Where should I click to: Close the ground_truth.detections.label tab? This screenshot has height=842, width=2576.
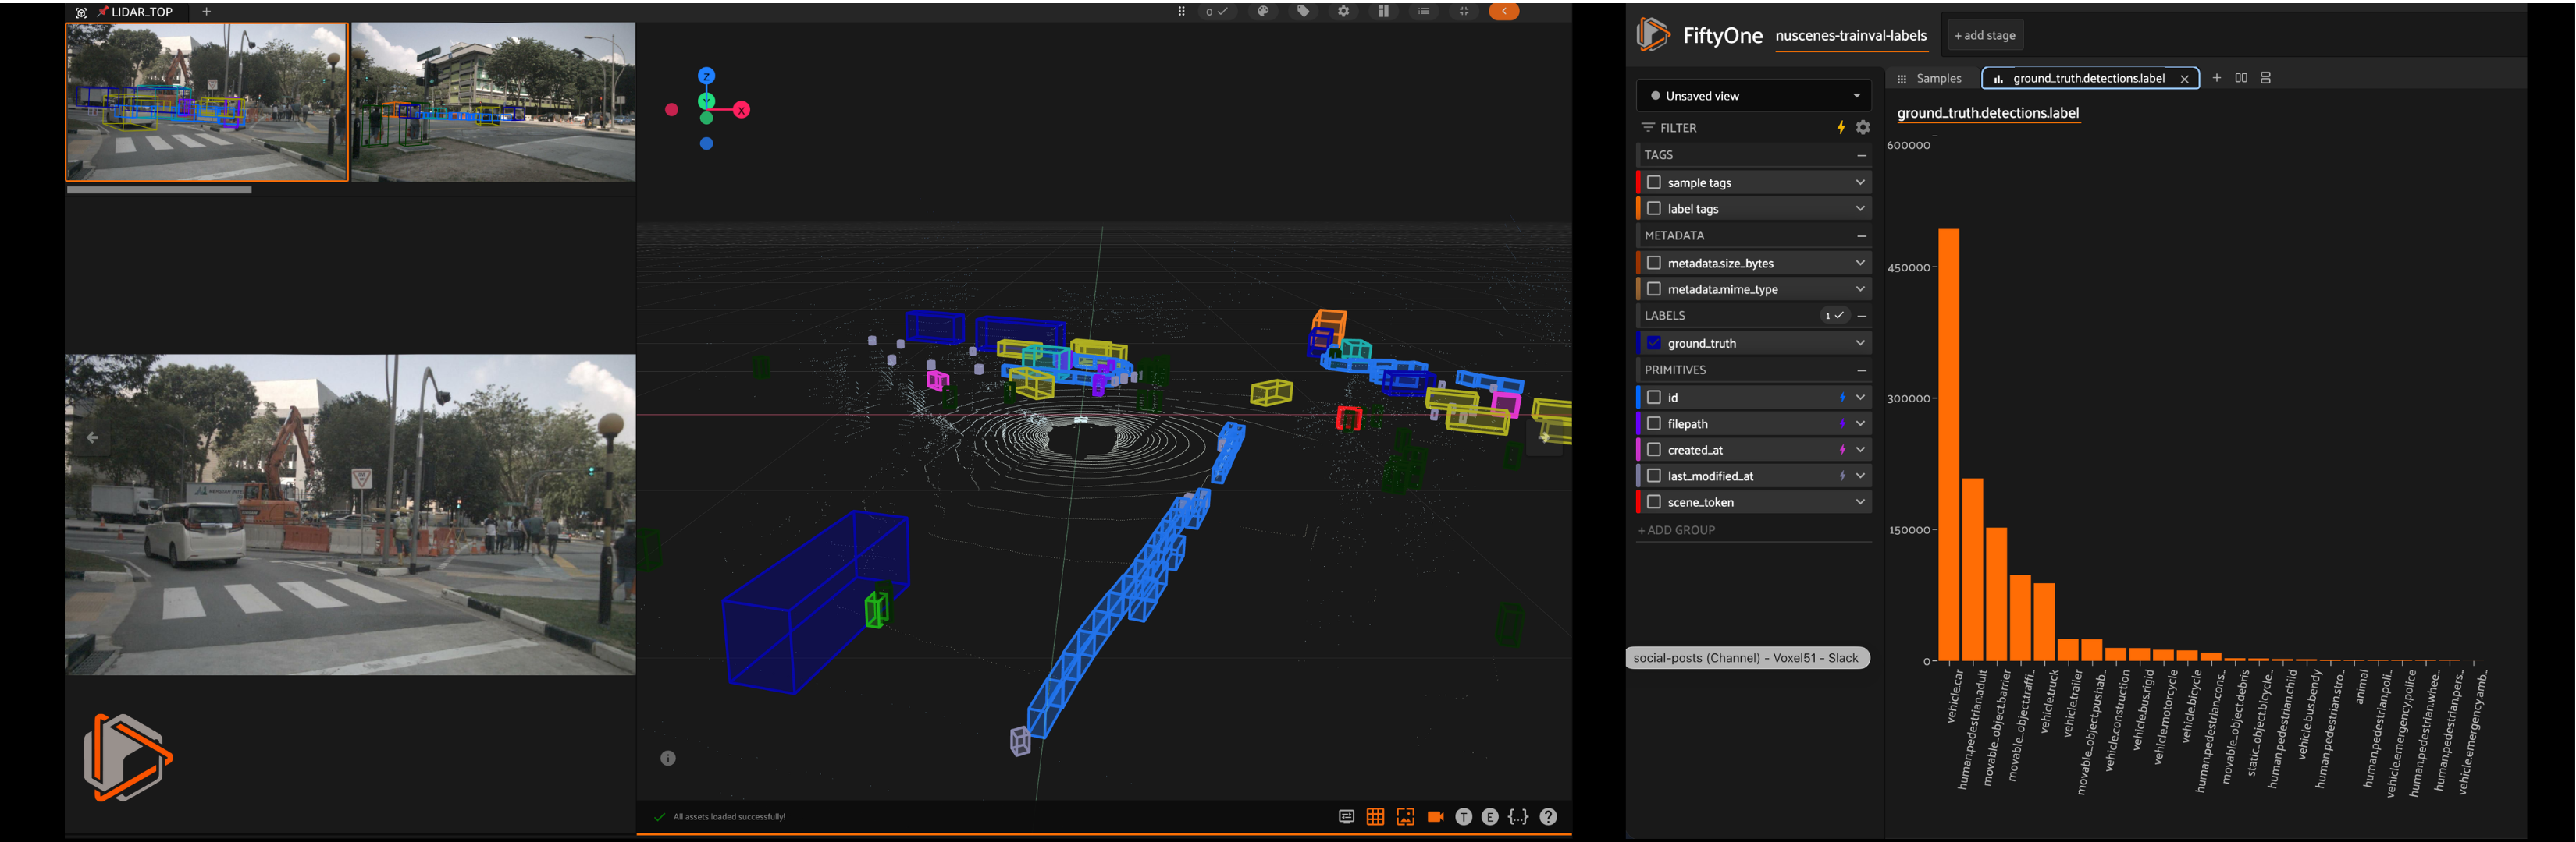click(x=2184, y=79)
